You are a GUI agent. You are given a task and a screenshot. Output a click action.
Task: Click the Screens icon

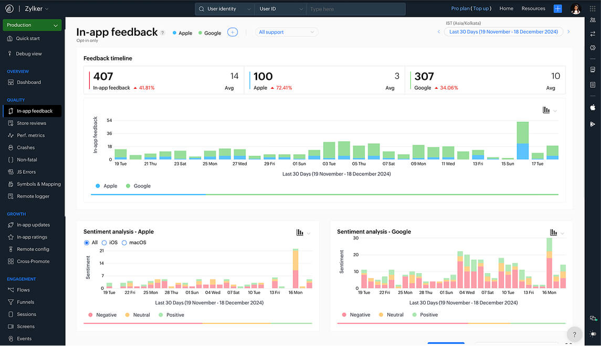[10, 327]
